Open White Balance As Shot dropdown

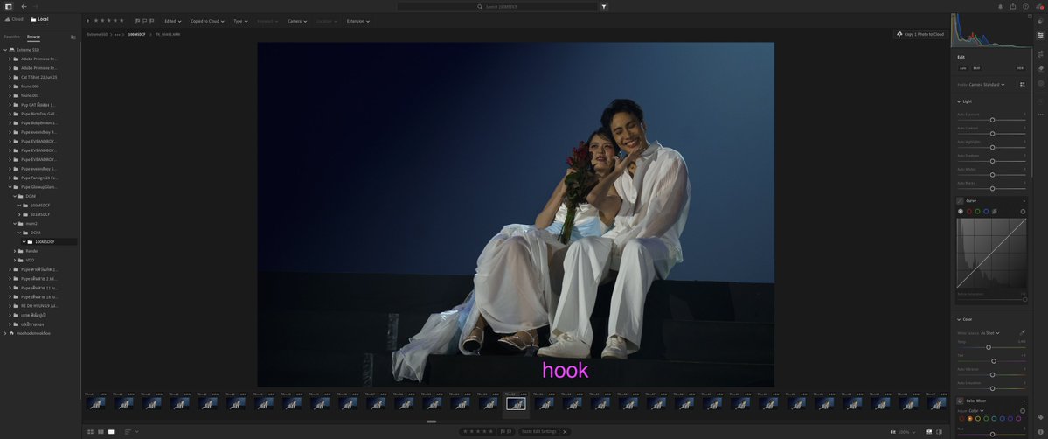point(989,333)
